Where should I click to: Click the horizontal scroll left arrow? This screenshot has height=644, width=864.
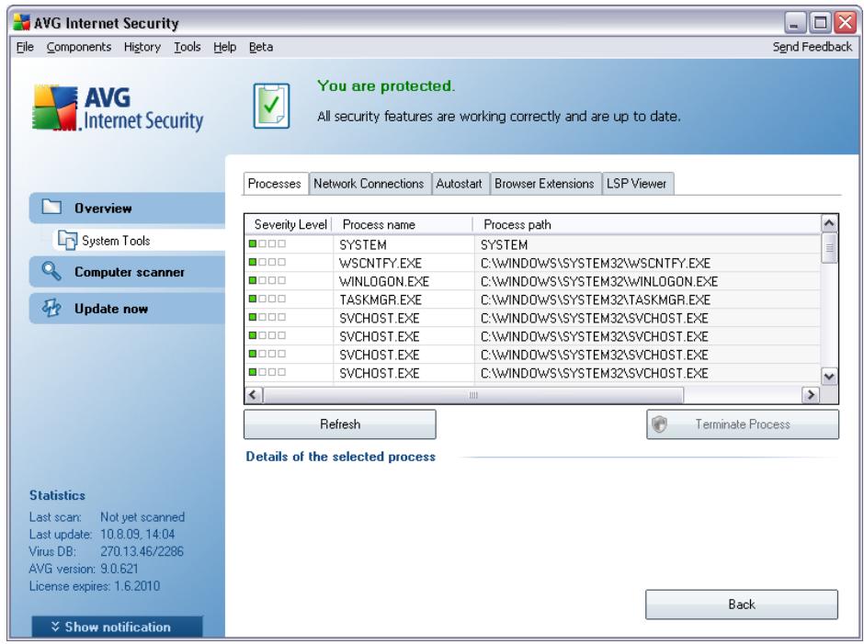(254, 394)
